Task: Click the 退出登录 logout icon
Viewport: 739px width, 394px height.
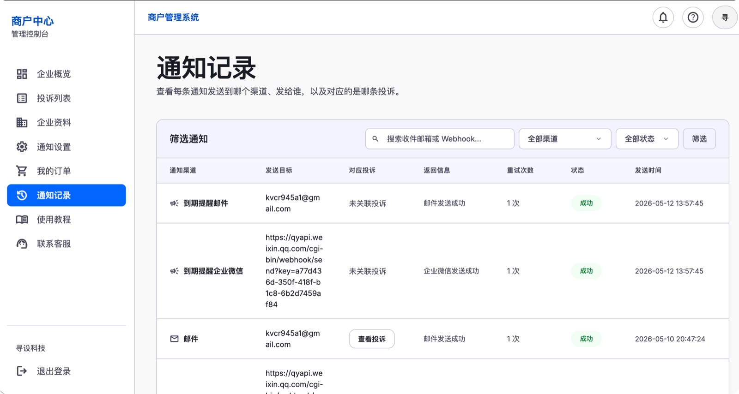Action: pyautogui.click(x=22, y=371)
